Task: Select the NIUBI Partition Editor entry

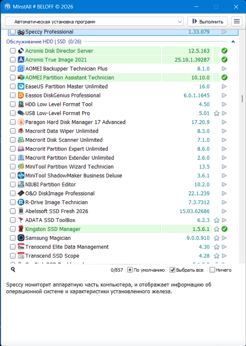Action: 50,184
